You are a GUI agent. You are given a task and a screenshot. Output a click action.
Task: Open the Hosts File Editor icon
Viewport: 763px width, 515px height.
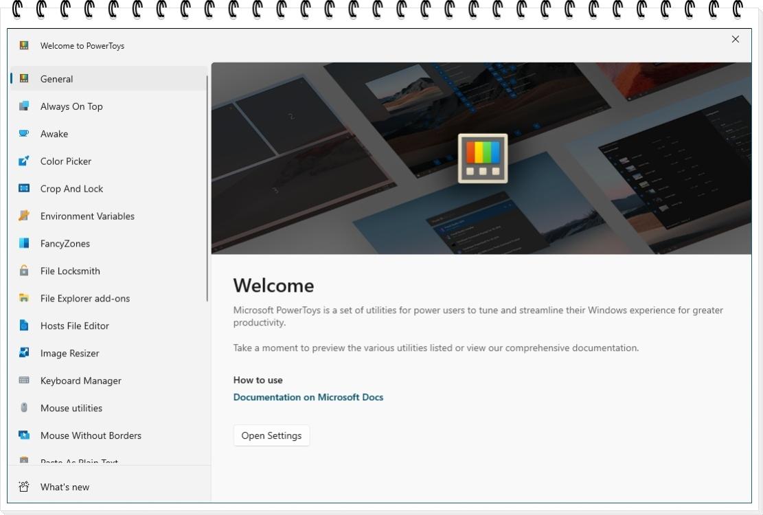(24, 325)
